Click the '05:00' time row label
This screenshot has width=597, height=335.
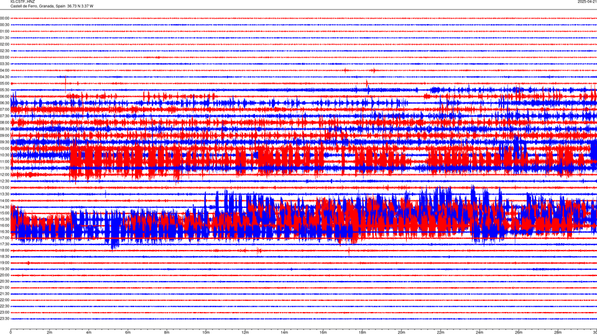[4, 83]
